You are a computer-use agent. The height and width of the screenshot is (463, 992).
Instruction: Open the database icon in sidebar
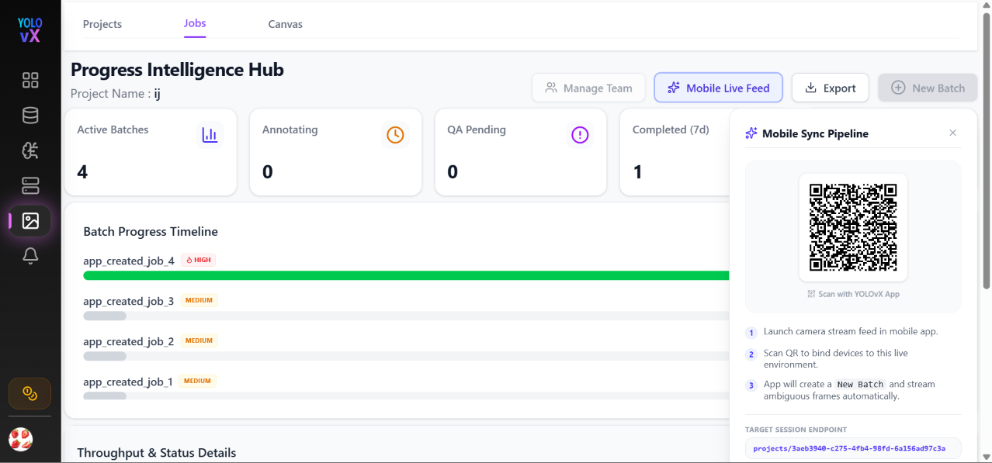tap(30, 116)
